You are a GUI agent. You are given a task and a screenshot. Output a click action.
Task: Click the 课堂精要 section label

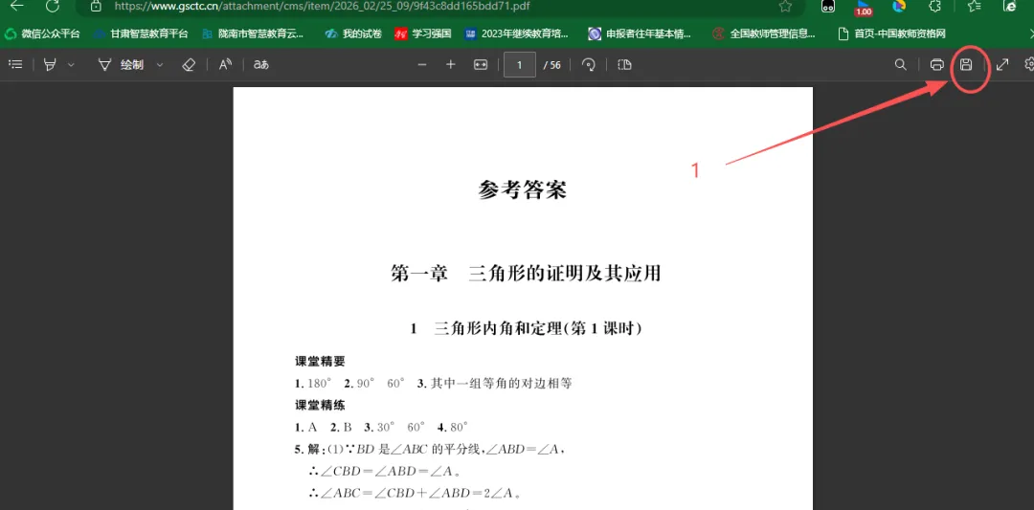[320, 361]
